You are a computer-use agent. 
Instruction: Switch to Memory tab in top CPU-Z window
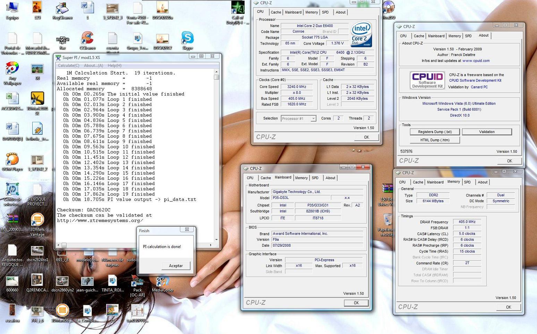312,12
